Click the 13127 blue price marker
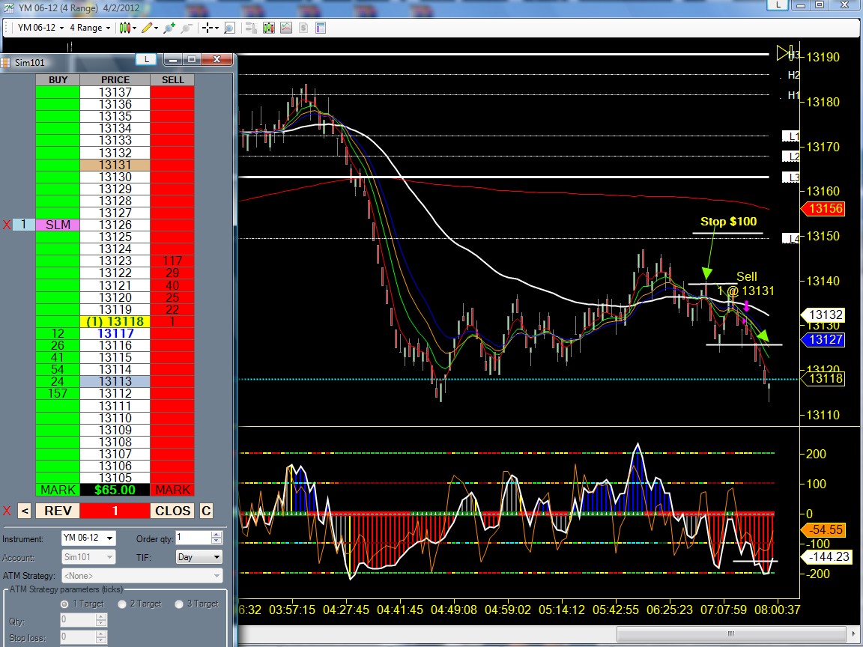This screenshot has width=863, height=647. coord(823,339)
